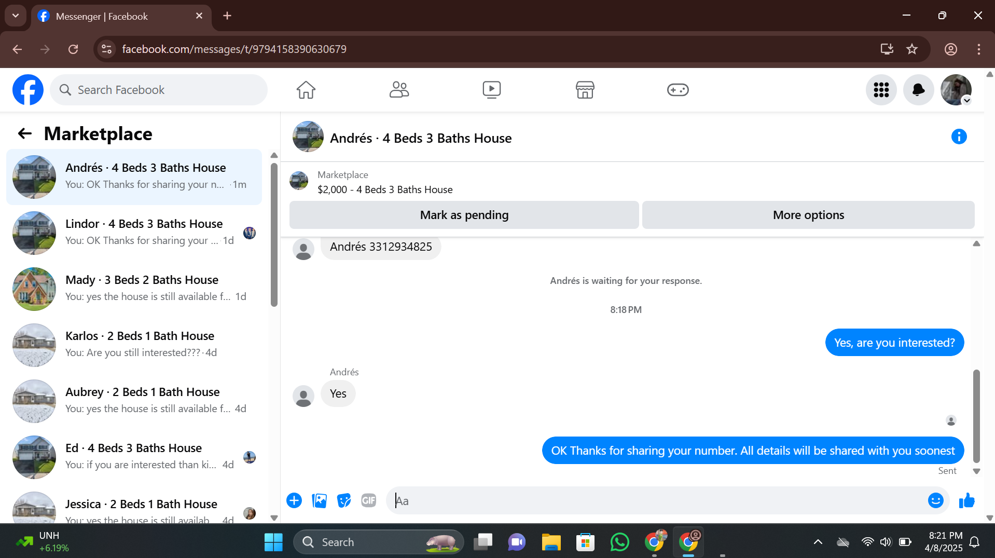Open the UNH stock widget
The height and width of the screenshot is (558, 995).
click(43, 542)
